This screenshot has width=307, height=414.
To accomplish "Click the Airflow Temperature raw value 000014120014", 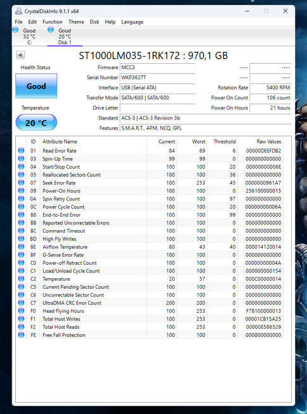I will coord(263,247).
